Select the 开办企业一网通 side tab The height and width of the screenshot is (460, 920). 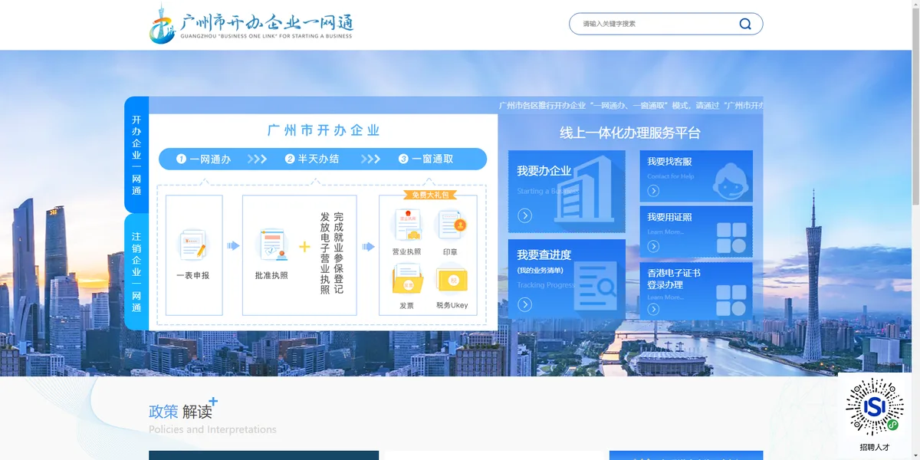click(x=136, y=155)
